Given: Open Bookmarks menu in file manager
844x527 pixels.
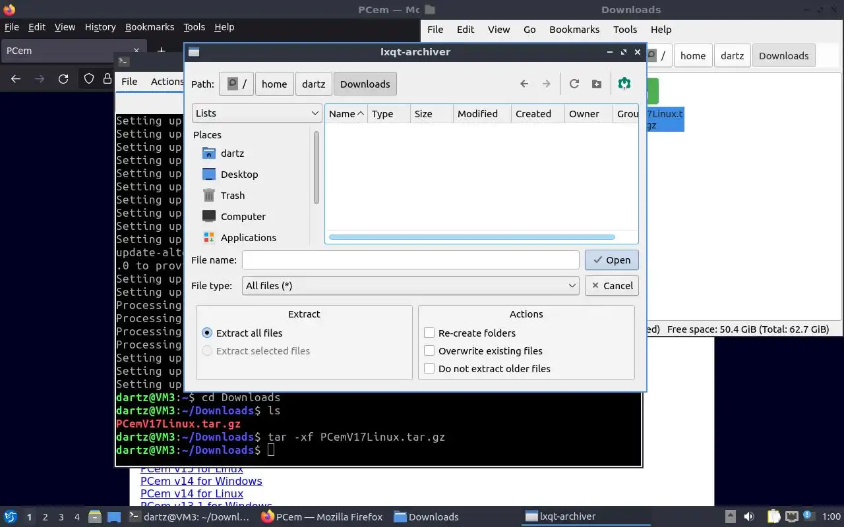Looking at the screenshot, I should 574,30.
